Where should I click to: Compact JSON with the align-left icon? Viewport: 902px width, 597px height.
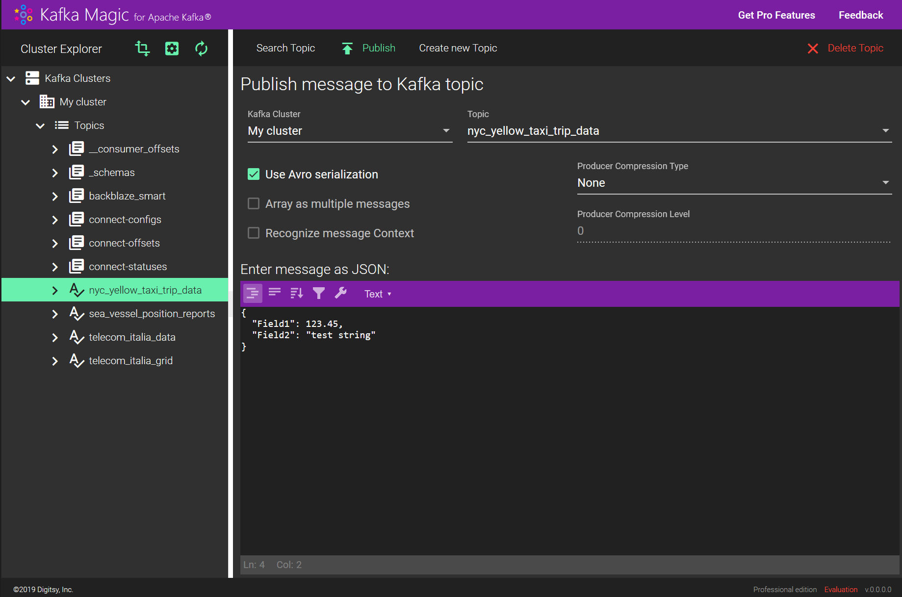(x=275, y=293)
